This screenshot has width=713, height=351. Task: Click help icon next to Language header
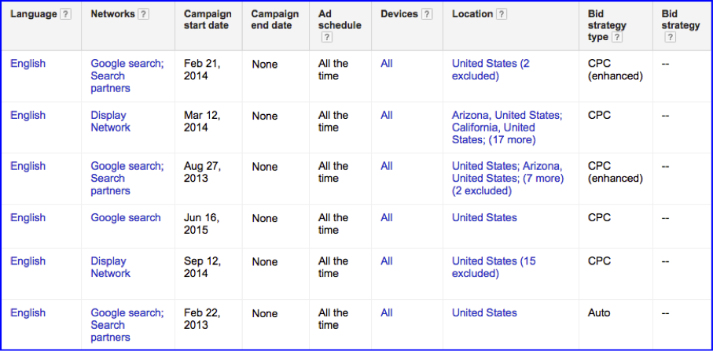point(66,15)
